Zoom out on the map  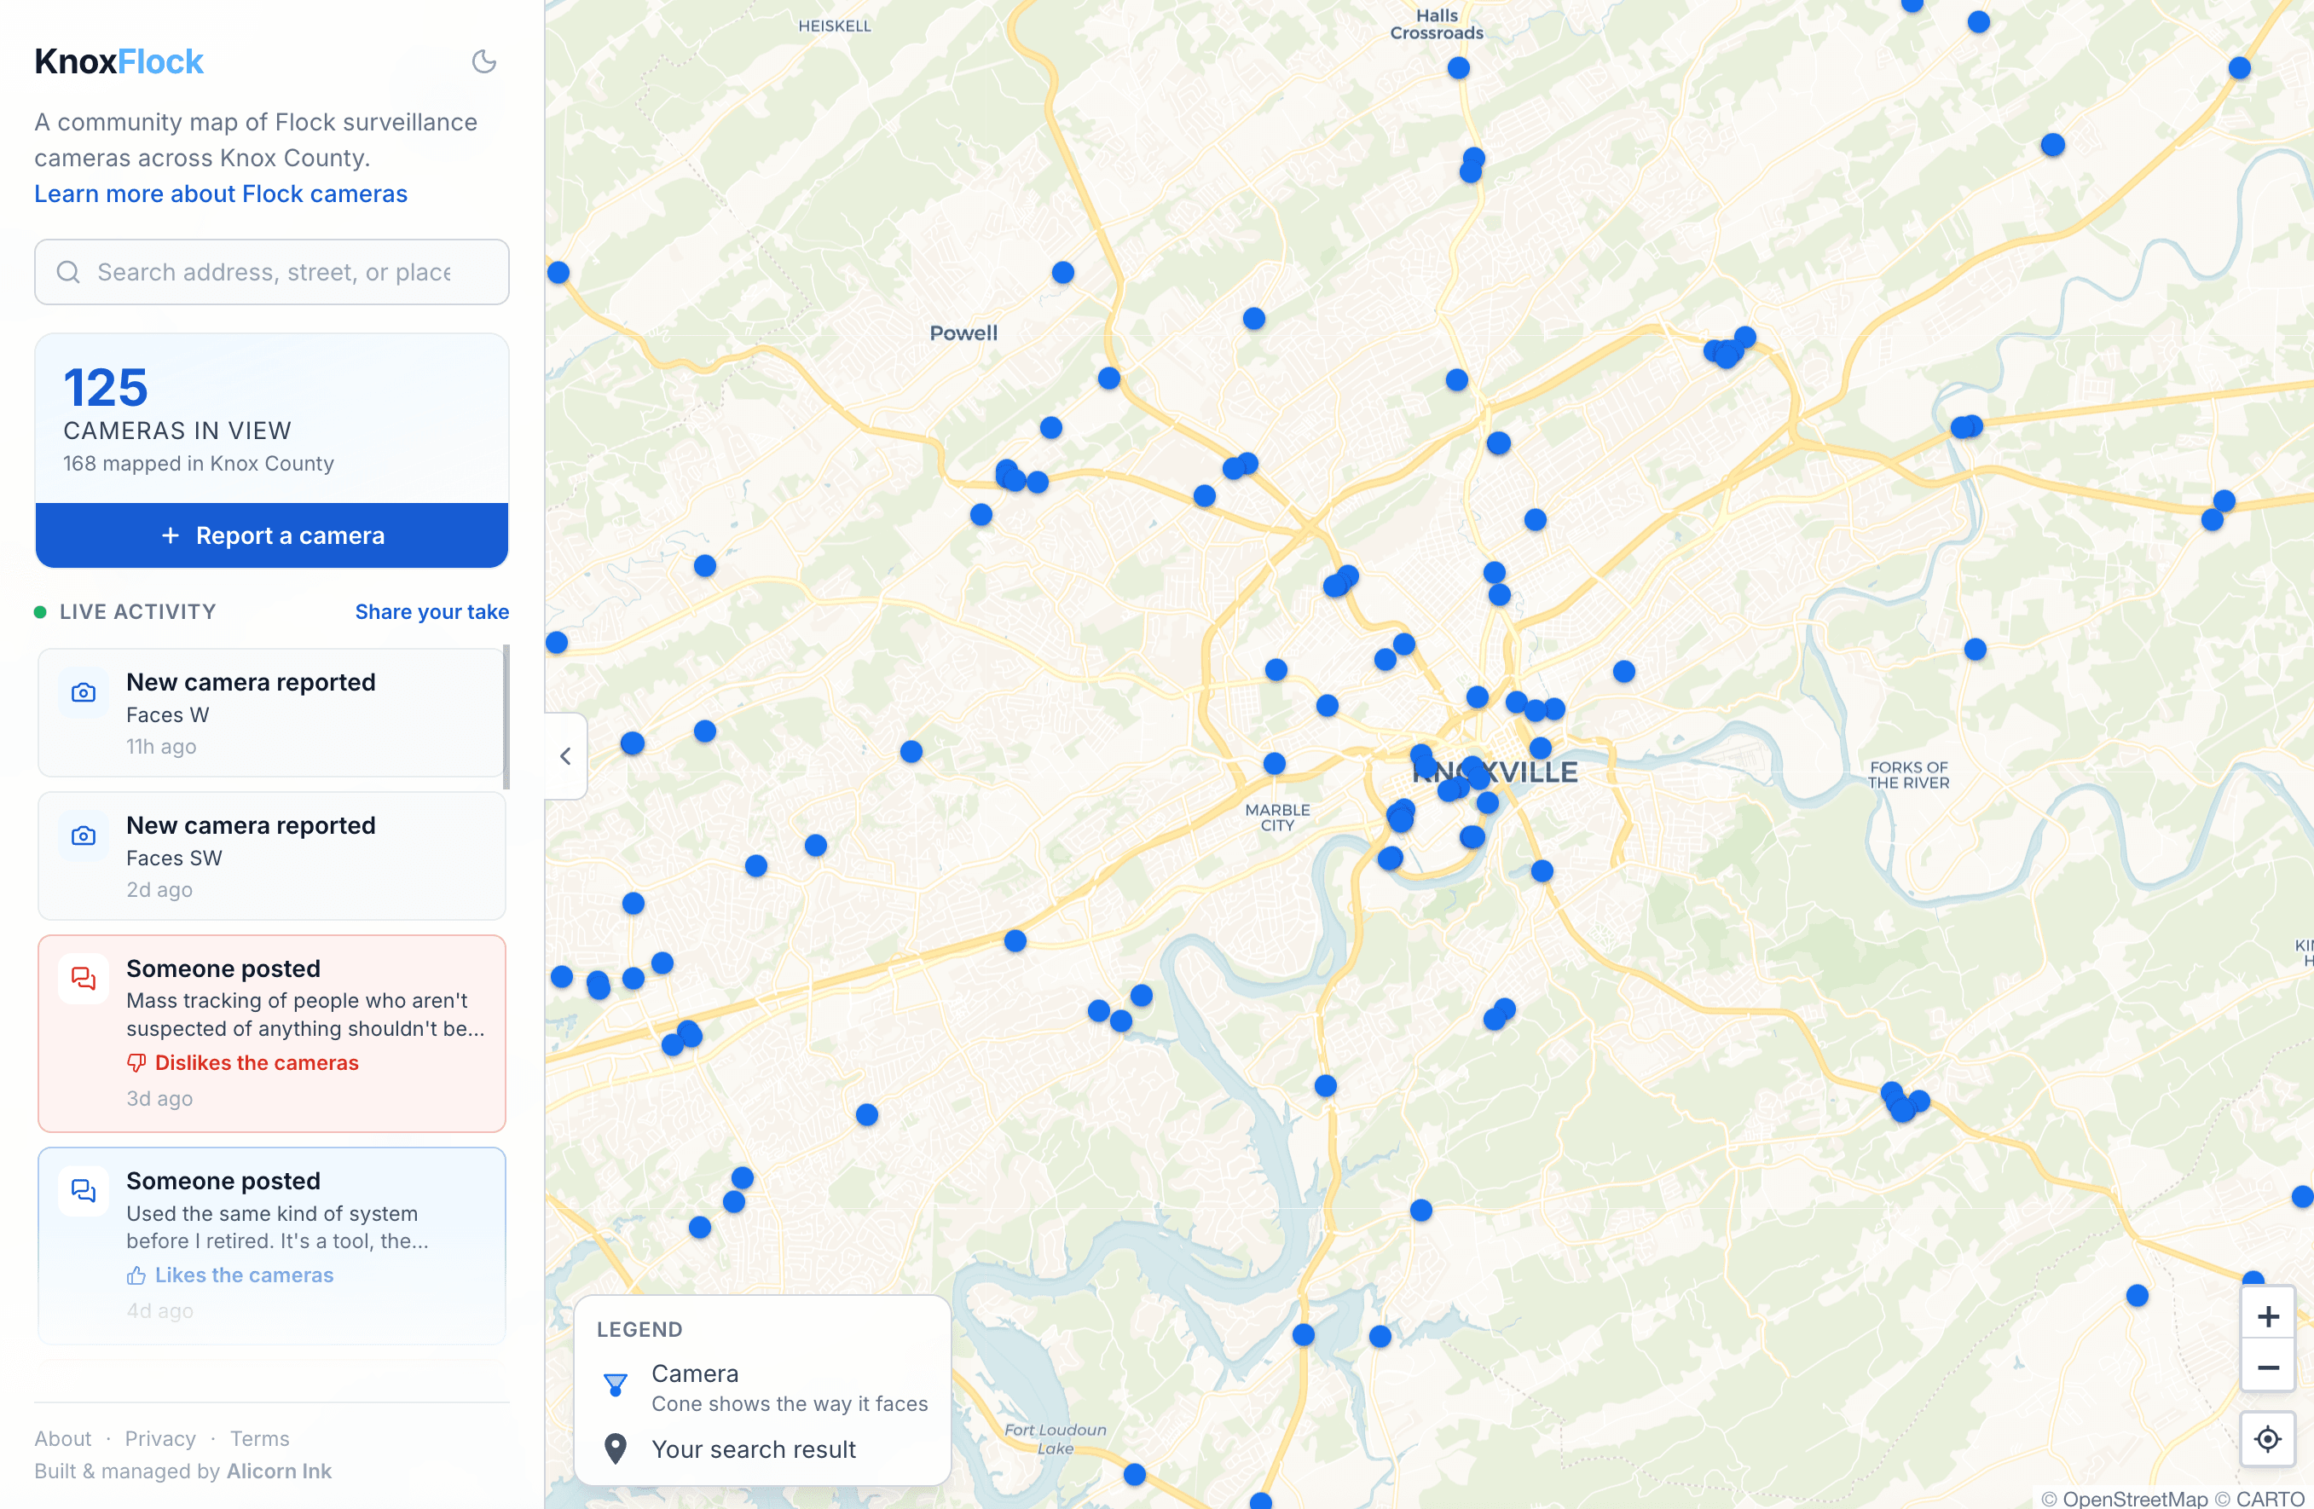point(2267,1367)
